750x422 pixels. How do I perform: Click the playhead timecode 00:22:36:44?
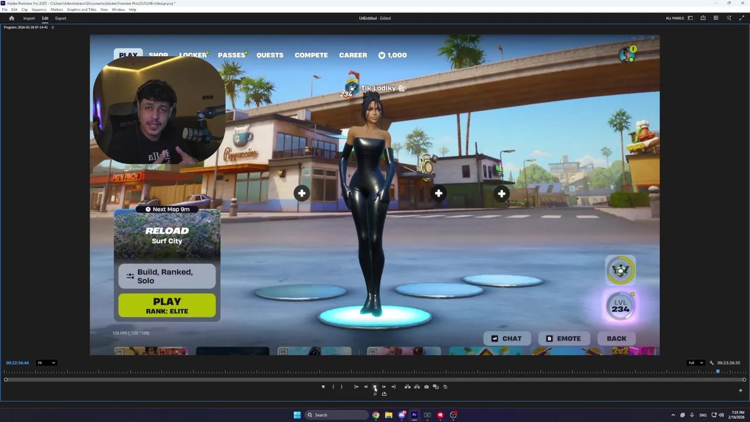(18, 363)
